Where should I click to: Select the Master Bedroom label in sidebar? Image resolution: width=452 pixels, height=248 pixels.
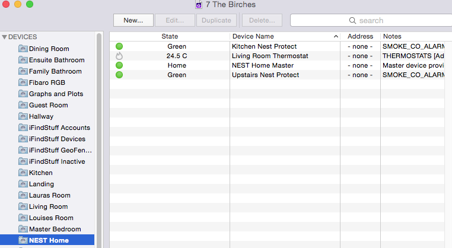point(55,229)
